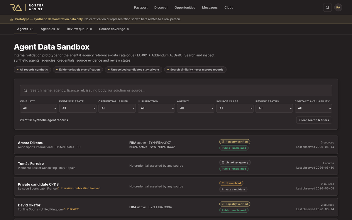The image size is (352, 220).
Task: Click the All records synthetic chip
Action: [x=32, y=70]
